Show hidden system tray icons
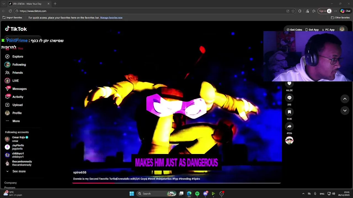The image size is (353, 198). (303, 194)
